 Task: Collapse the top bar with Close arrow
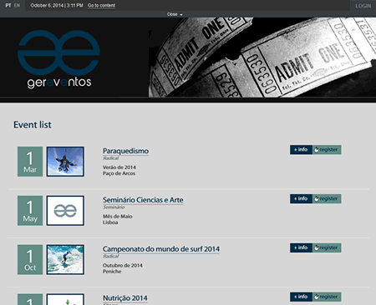pos(175,14)
